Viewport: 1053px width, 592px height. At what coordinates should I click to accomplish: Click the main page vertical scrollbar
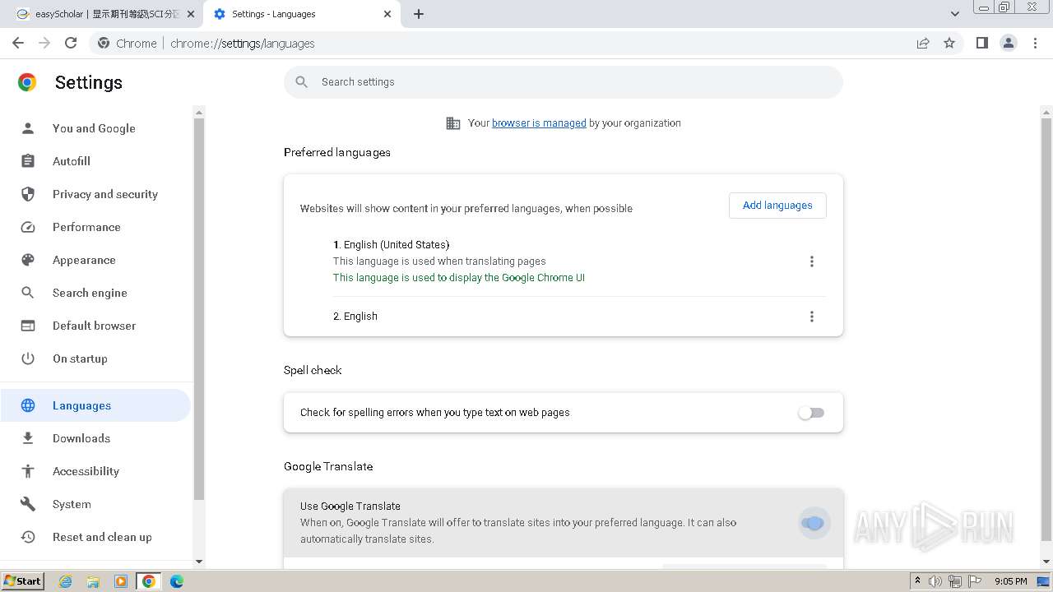tap(1046, 329)
